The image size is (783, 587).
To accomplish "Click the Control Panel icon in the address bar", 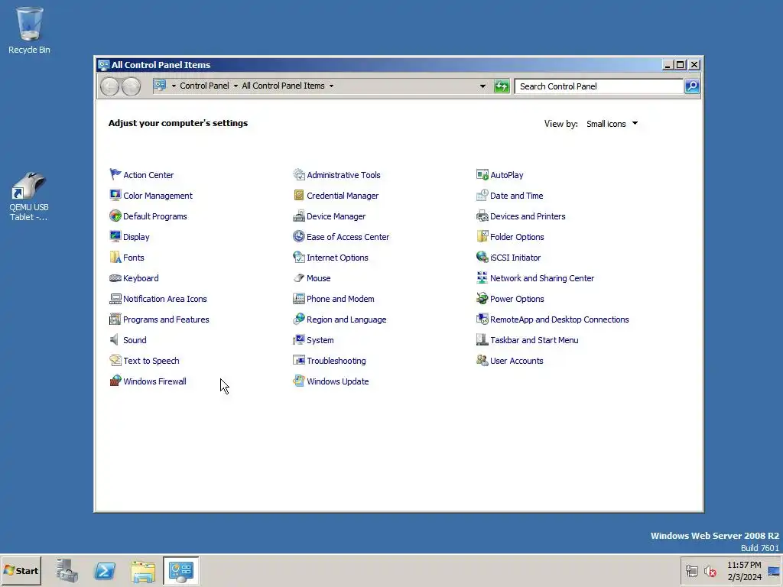I will coord(160,86).
